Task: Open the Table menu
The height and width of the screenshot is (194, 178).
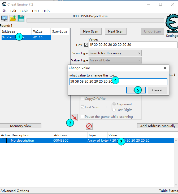Action: (x=24, y=11)
